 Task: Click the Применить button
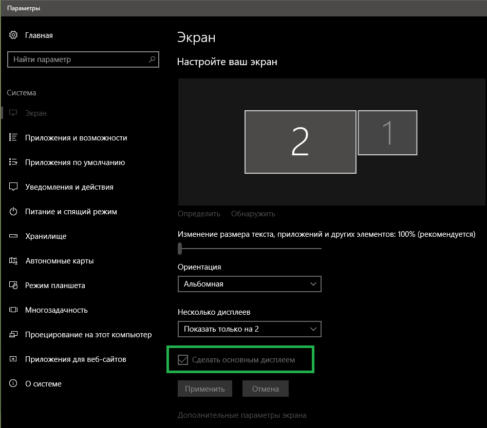[x=205, y=389]
